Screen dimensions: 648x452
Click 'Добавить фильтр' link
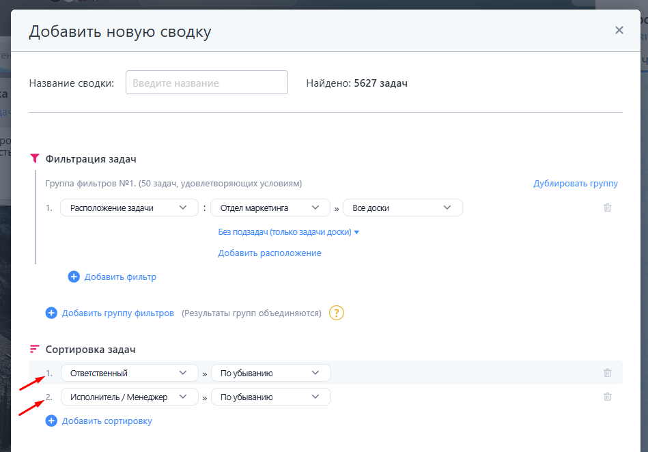click(x=120, y=277)
